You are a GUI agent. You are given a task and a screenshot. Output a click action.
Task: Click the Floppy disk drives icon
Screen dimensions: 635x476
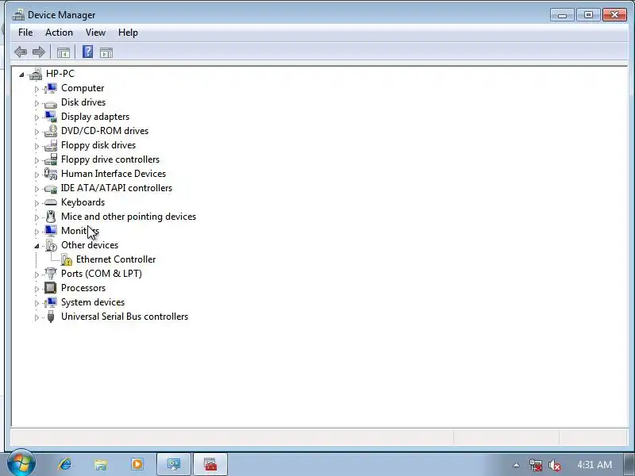51,145
